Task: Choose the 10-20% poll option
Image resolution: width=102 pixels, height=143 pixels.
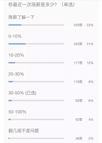Action: tap(16, 55)
